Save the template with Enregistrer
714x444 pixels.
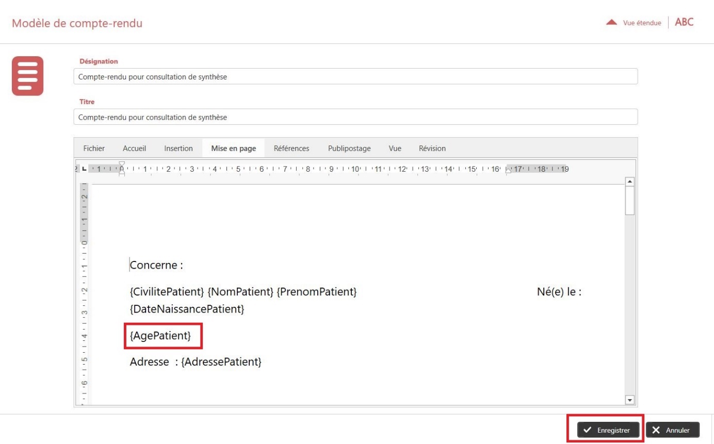point(608,430)
